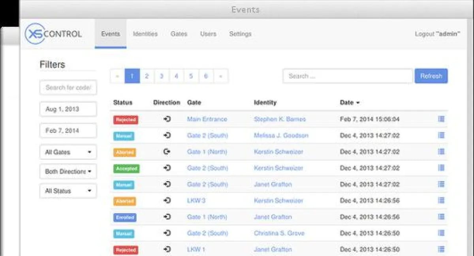Click the exit direction icon for Gate 1 (North) Aborted row
This screenshot has width=474, height=256.
coord(167,152)
